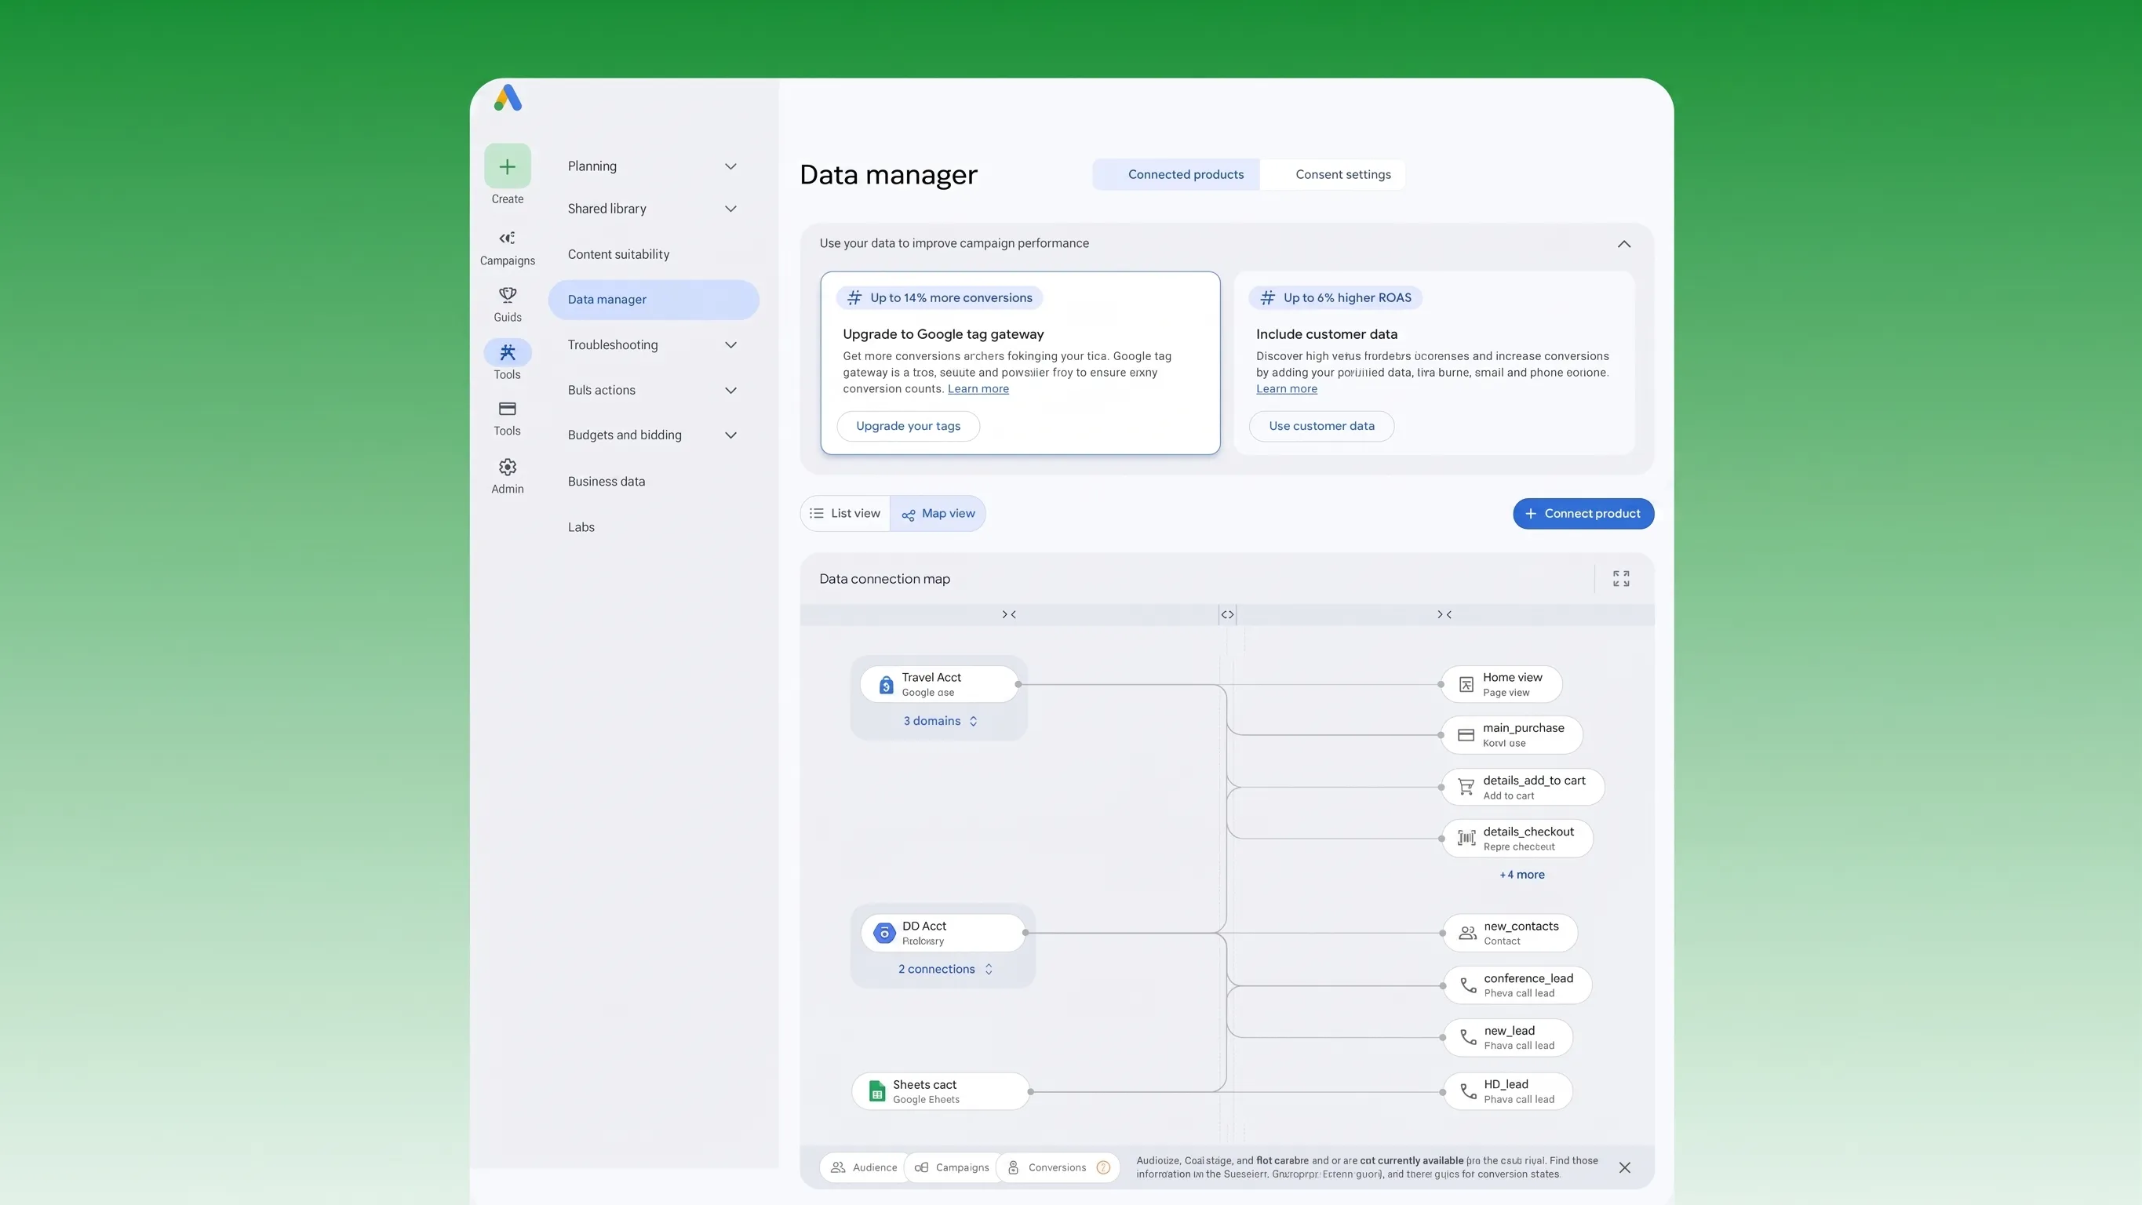Click the Conversions help question icon
2142x1205 pixels.
coord(1103,1167)
